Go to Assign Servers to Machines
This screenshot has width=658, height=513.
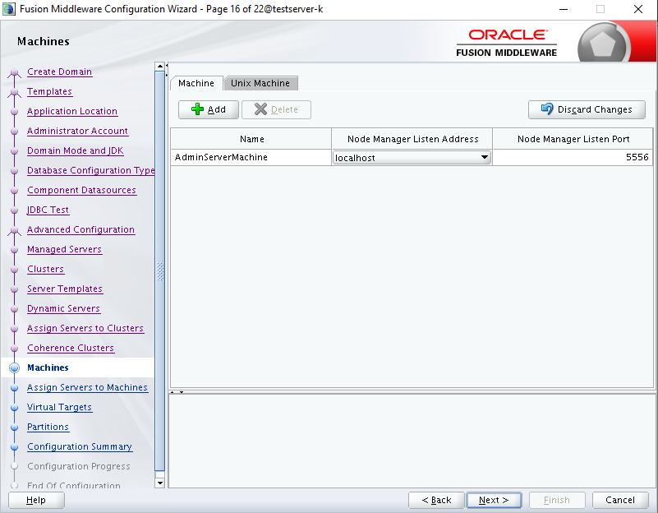(x=87, y=387)
